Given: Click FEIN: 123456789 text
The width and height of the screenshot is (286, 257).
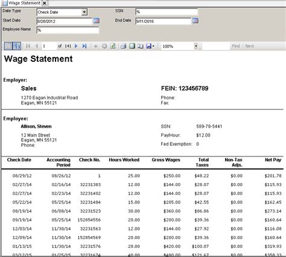Looking at the screenshot, I should (185, 88).
